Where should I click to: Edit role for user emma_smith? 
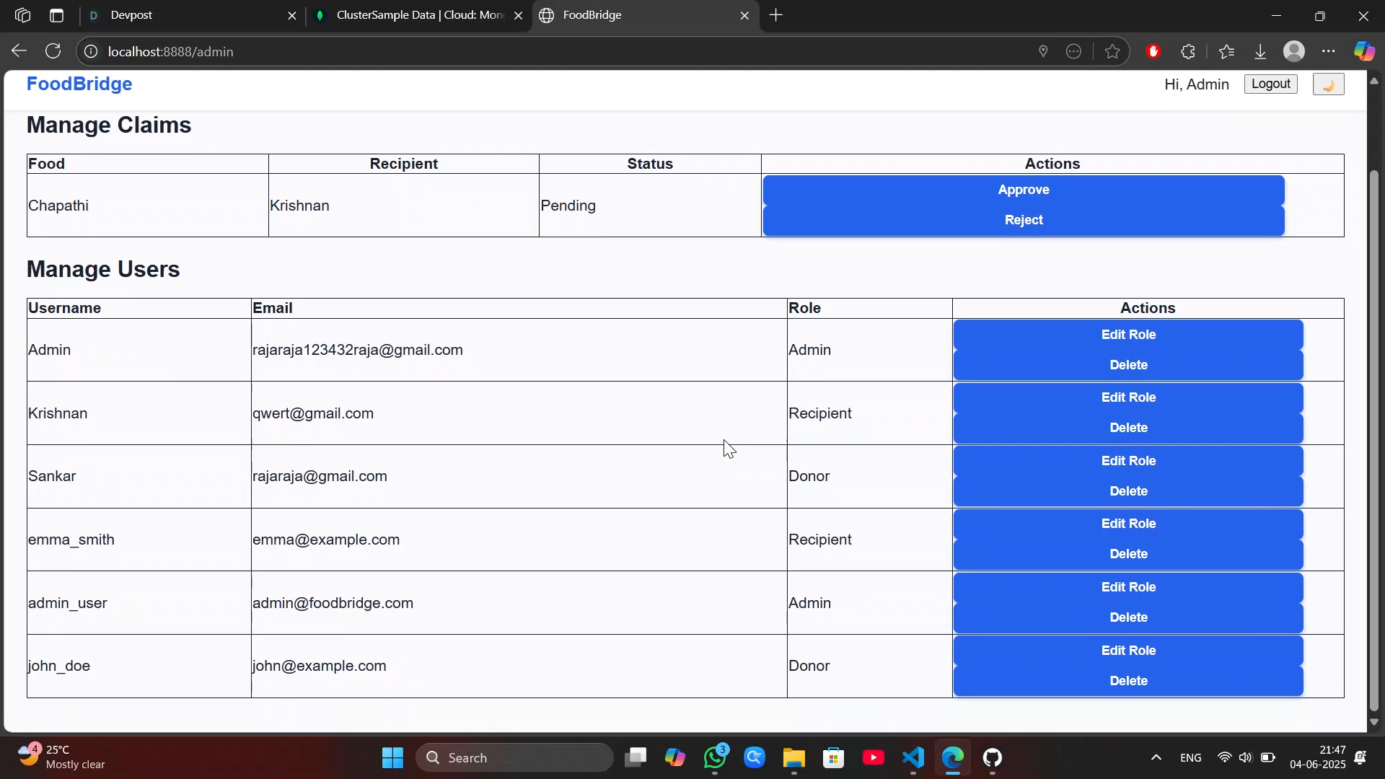coord(1127,524)
